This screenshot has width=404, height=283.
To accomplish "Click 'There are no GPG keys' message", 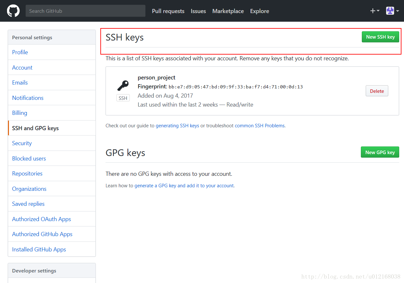I will 169,174.
